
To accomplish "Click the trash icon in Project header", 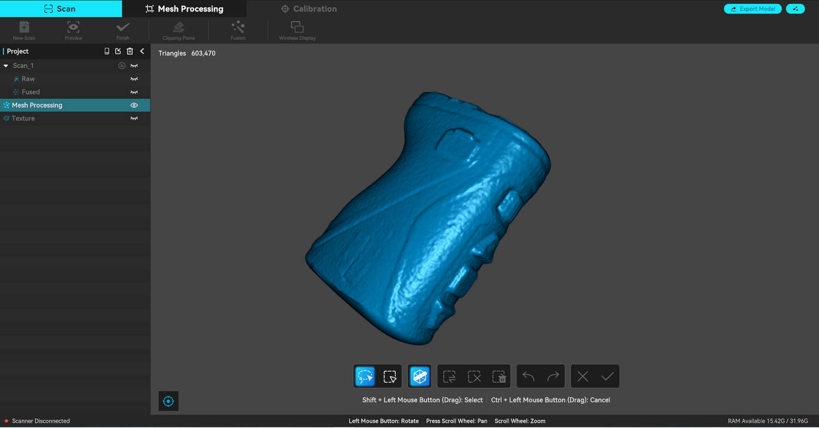I will (x=130, y=51).
